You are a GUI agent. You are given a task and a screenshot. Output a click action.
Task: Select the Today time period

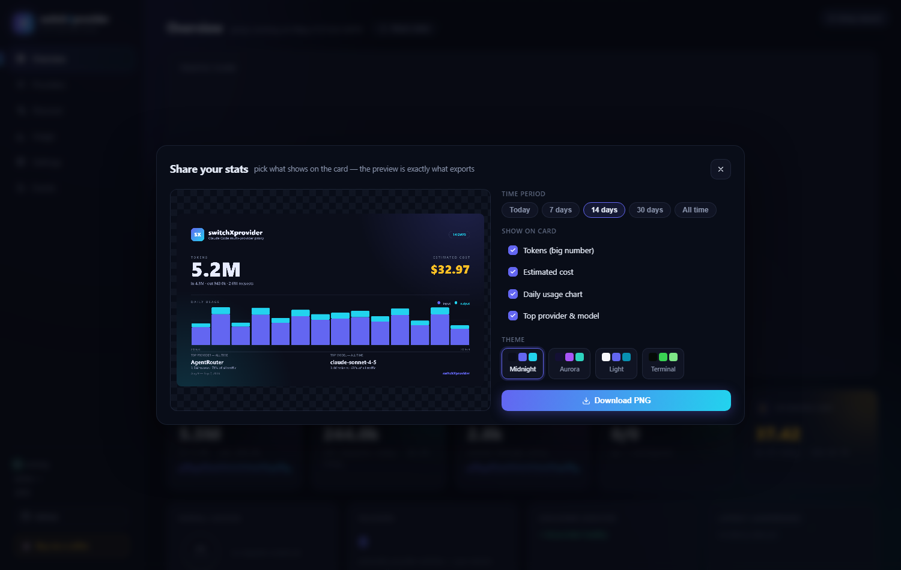[520, 210]
